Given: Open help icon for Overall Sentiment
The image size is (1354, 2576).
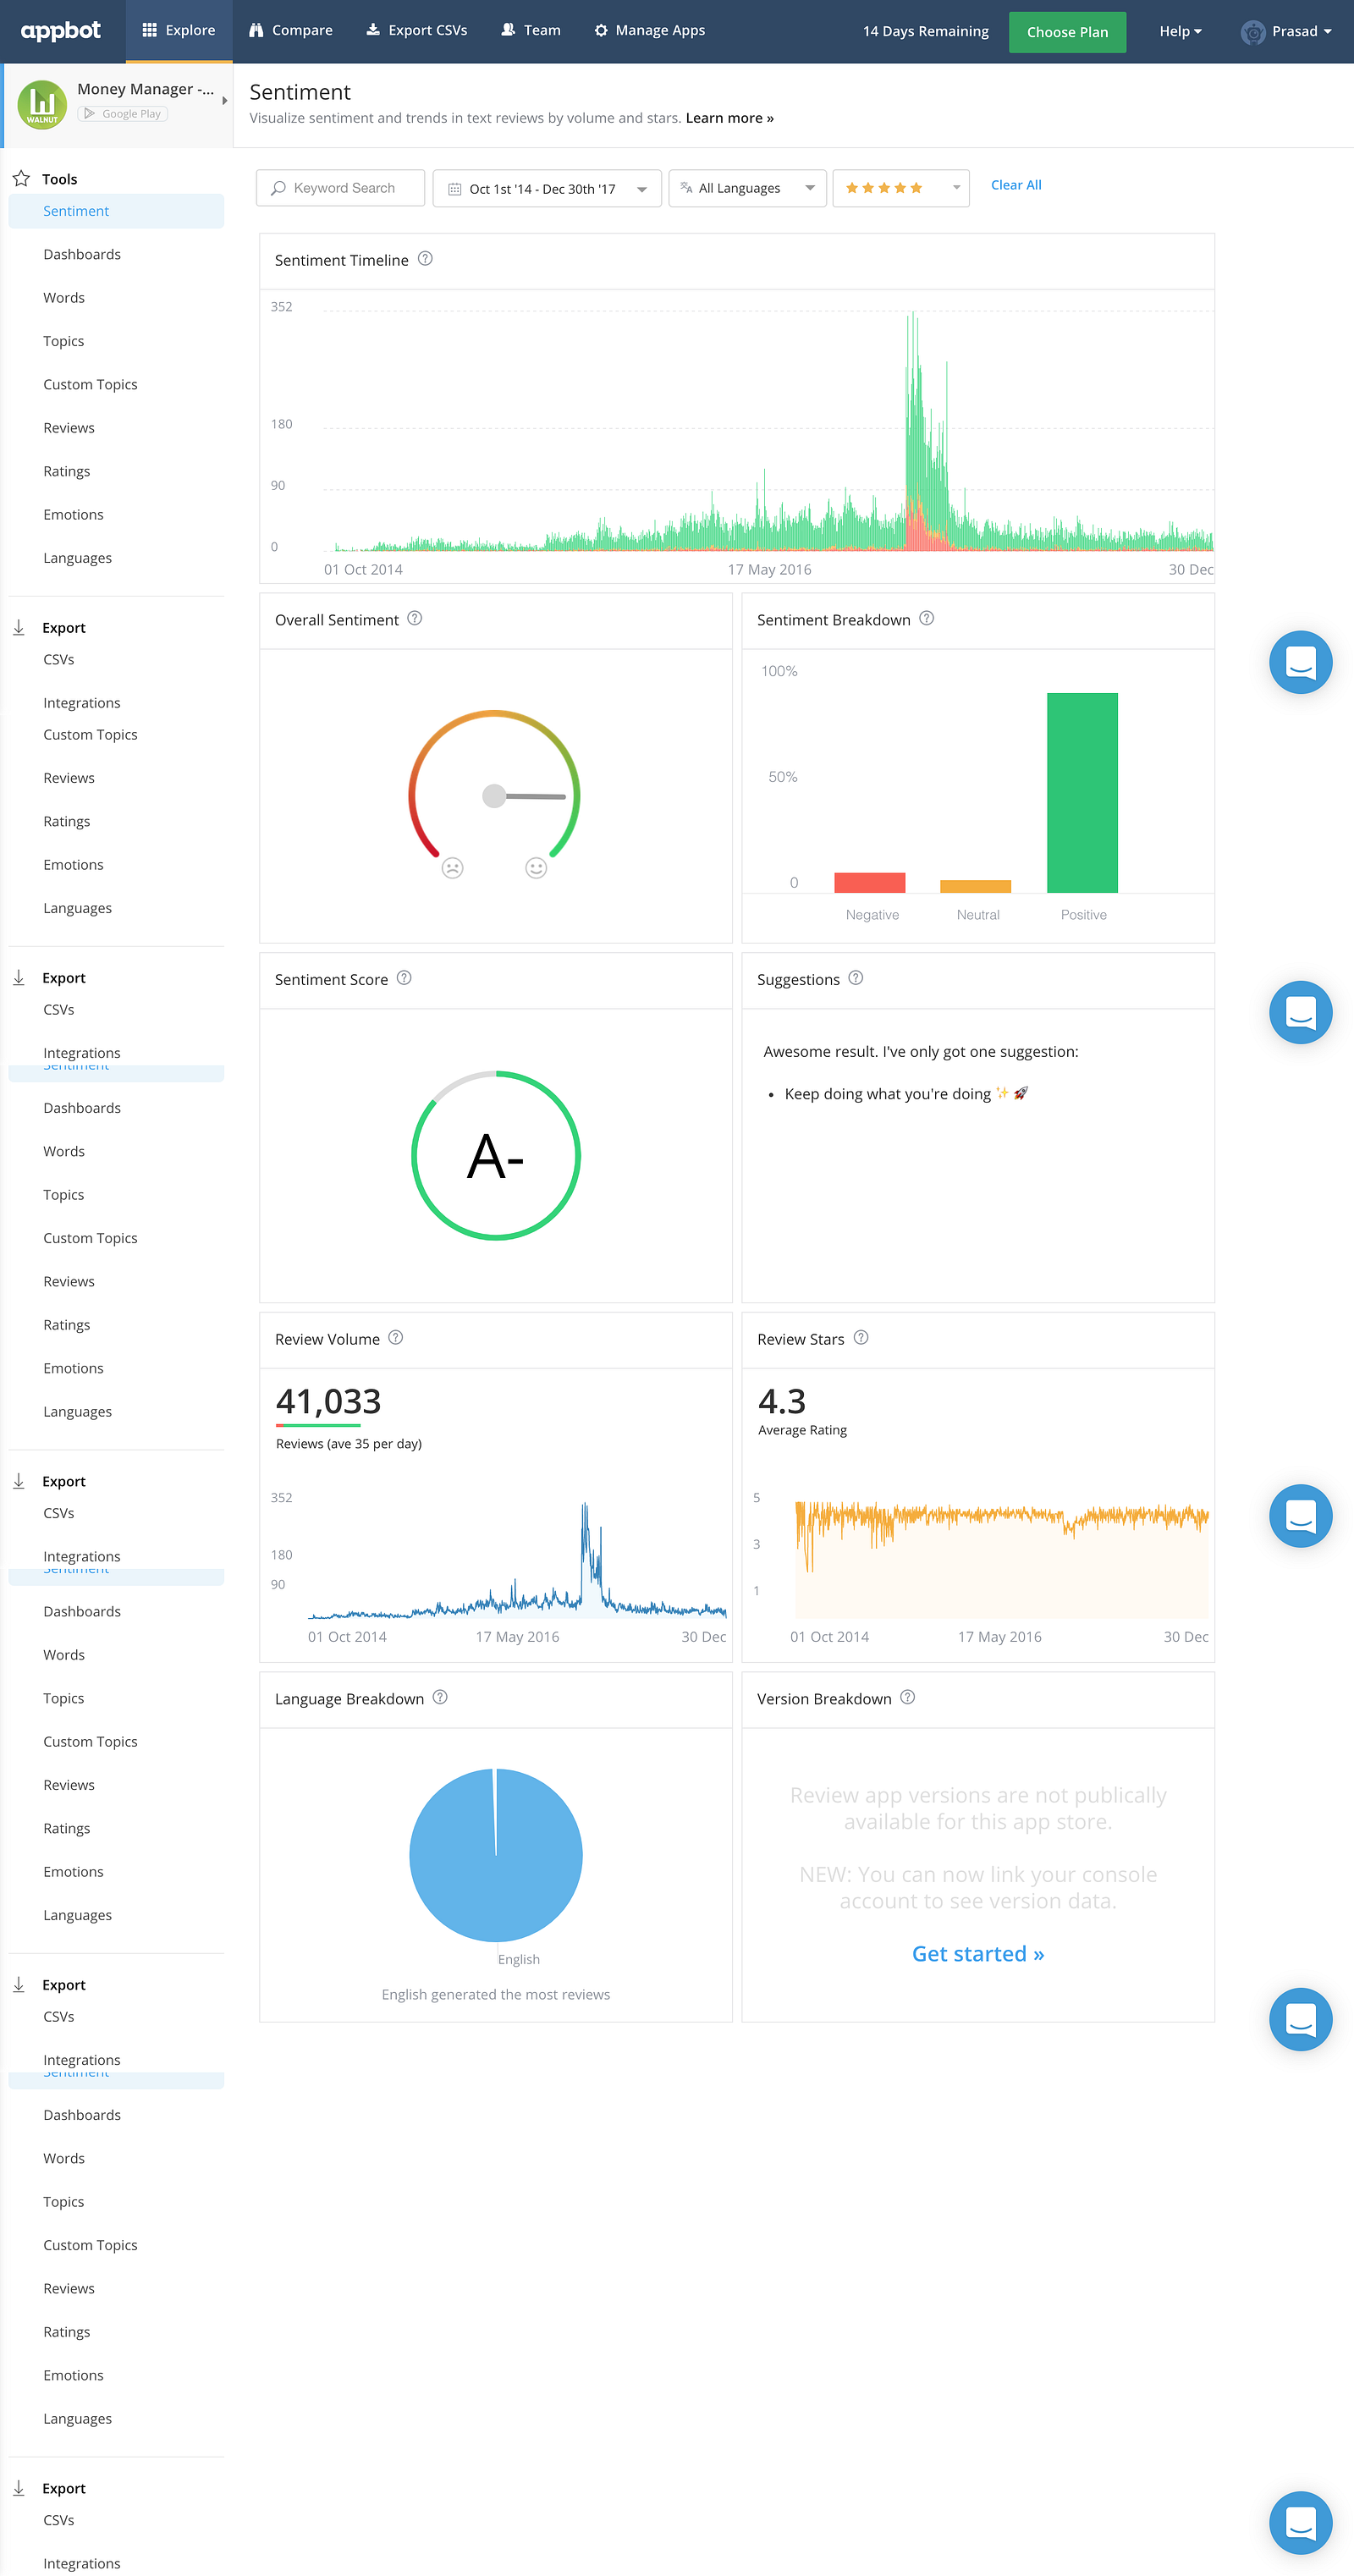Looking at the screenshot, I should [x=415, y=619].
